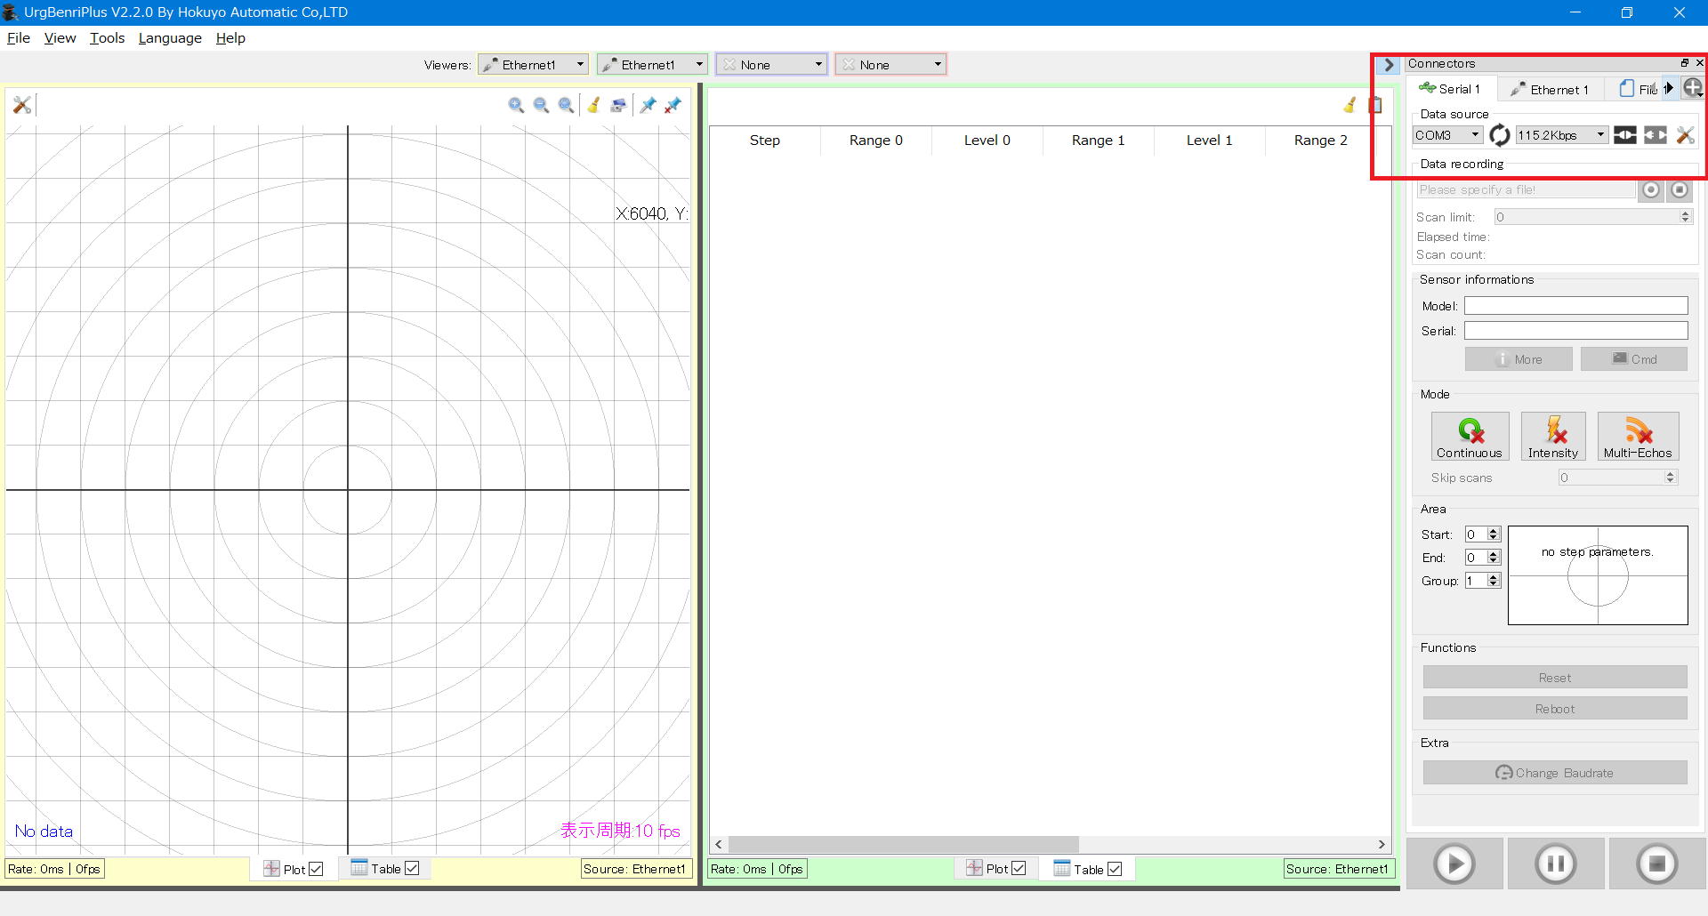Open the COM3 port dropdown
The height and width of the screenshot is (916, 1708).
(1447, 135)
